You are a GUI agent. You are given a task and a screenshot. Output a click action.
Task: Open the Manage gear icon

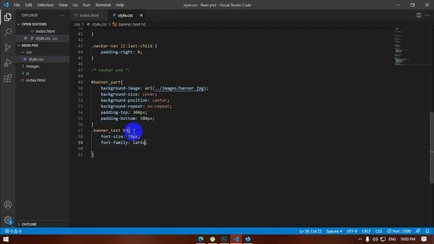7,220
